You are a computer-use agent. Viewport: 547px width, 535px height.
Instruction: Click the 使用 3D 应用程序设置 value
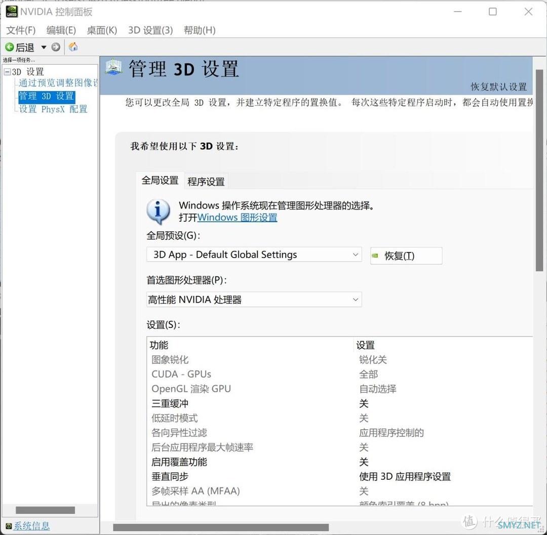coord(405,477)
